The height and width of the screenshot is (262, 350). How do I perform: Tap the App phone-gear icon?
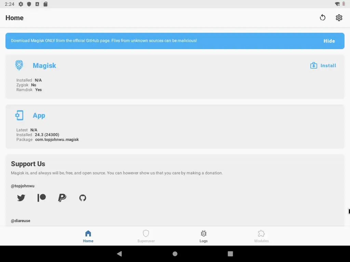[x=19, y=115]
